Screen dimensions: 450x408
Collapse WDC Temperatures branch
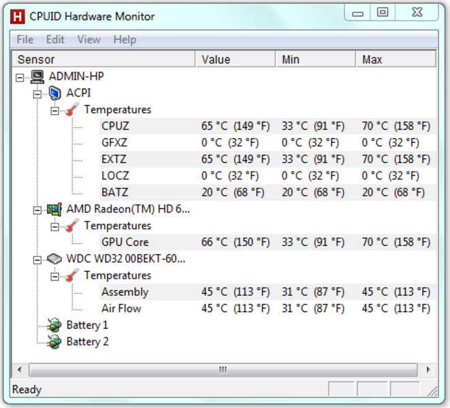click(x=54, y=276)
